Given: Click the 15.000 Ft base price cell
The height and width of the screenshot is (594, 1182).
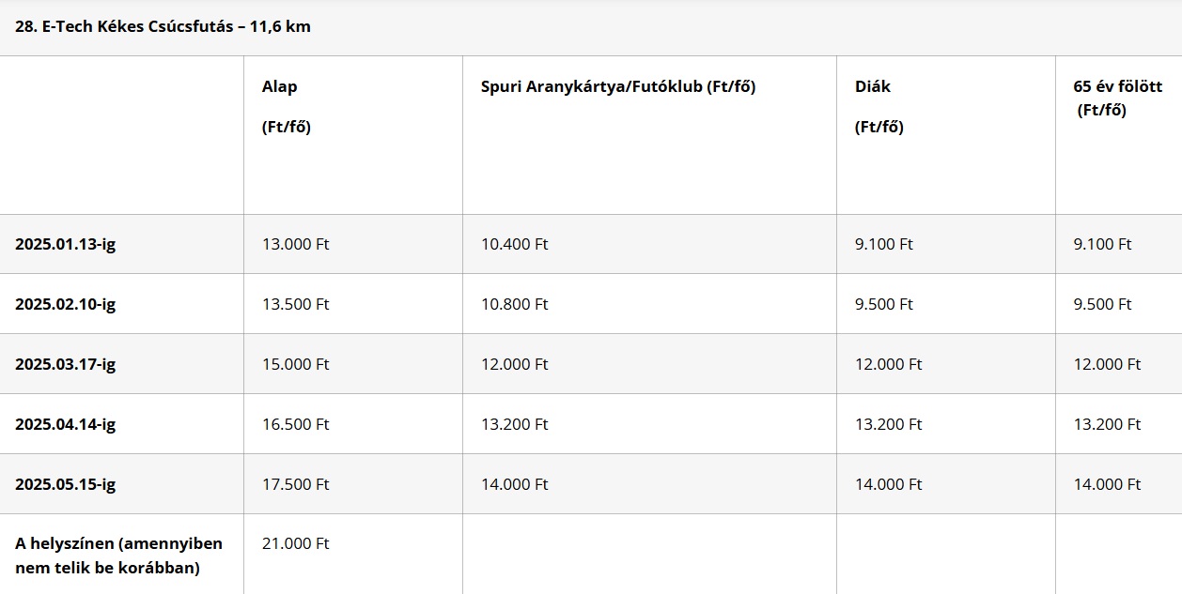Looking at the screenshot, I should click(x=296, y=364).
